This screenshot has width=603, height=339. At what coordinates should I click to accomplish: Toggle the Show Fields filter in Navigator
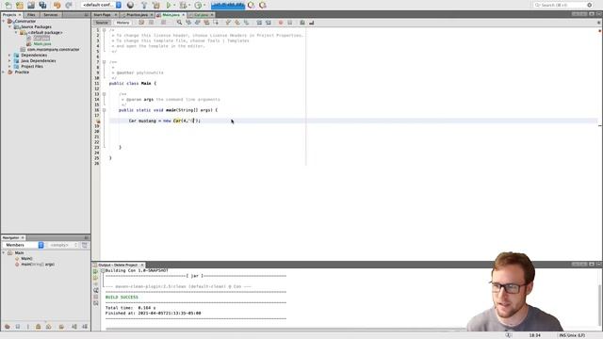(17, 327)
